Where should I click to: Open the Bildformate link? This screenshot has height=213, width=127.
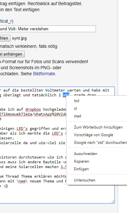[x=44, y=74]
